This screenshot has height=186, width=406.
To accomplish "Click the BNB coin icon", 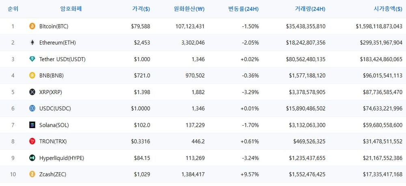I will click(32, 75).
